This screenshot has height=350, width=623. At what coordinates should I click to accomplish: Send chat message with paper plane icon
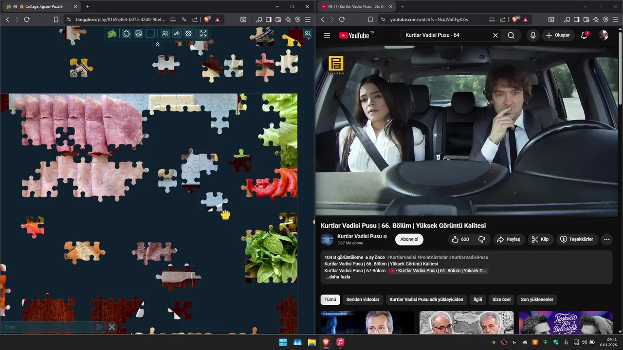click(x=99, y=327)
